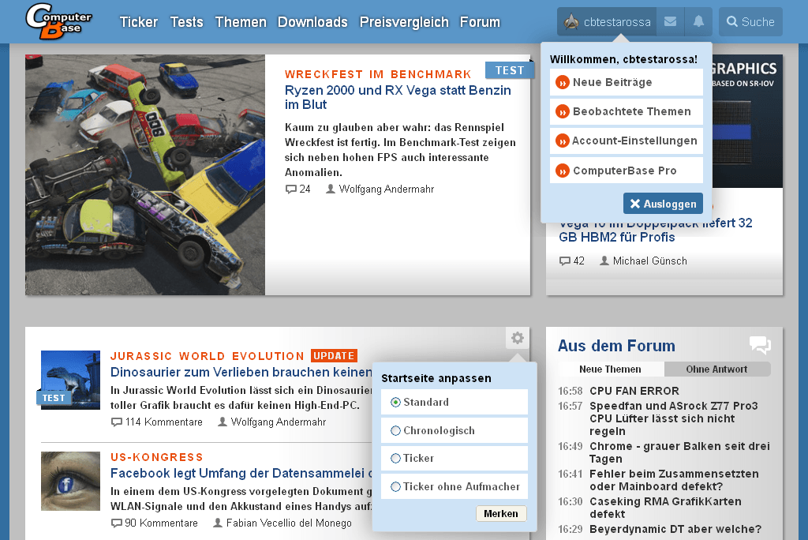Open Vega HBM2 für Profis article
The width and height of the screenshot is (808, 540).
coord(656,230)
